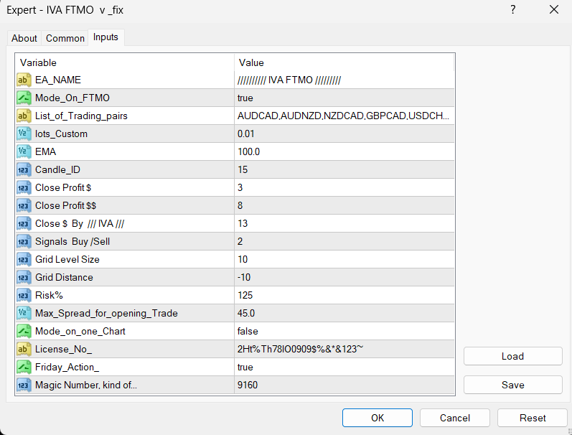This screenshot has height=435, width=572.
Task: Click the boolean icon next to Mode_On_FTMO
Action: click(24, 98)
